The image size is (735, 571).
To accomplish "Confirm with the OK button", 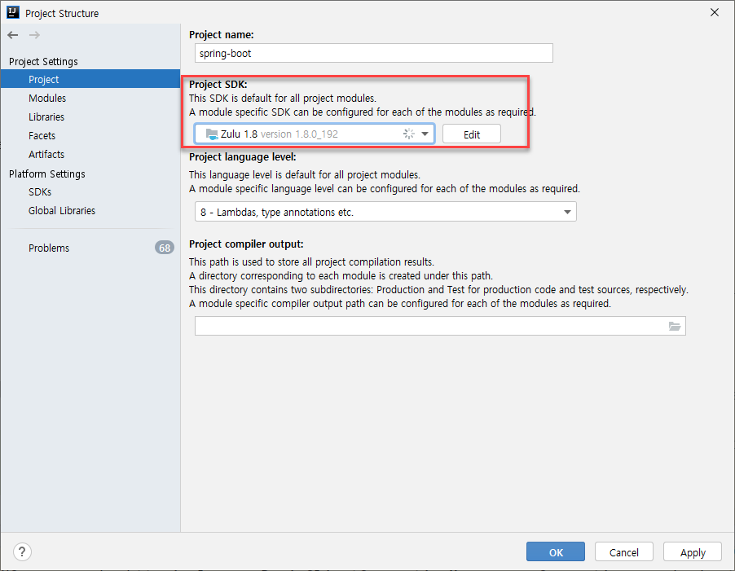I will [x=556, y=551].
